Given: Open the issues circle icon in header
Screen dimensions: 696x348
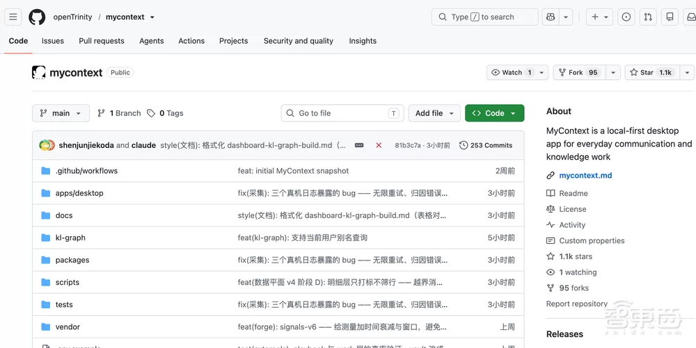Looking at the screenshot, I should pyautogui.click(x=626, y=17).
